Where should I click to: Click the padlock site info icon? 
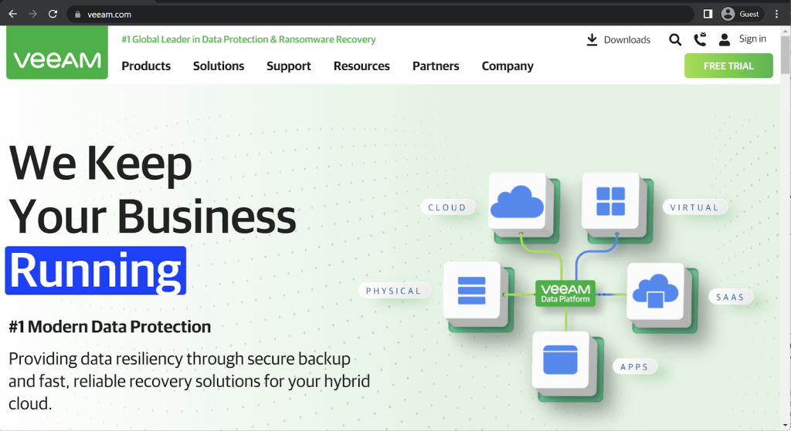pyautogui.click(x=77, y=15)
